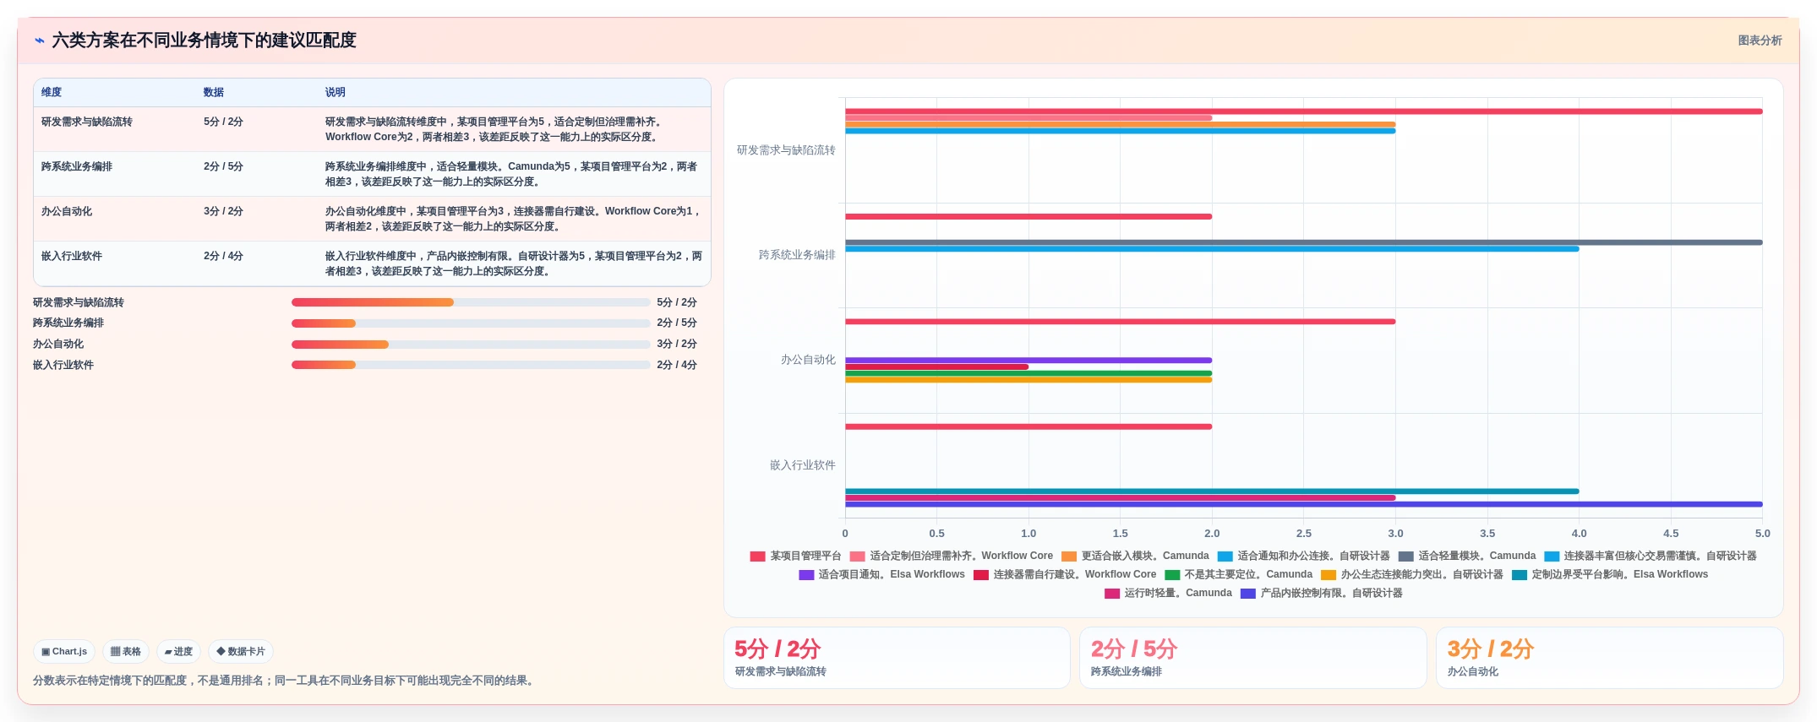The image size is (1817, 722).
Task: Click the 进度 tag chip
Action: [178, 651]
